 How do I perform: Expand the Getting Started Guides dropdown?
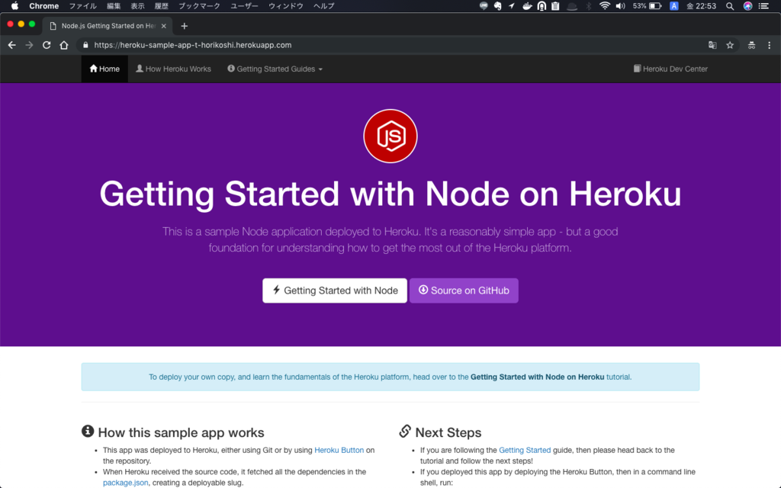coord(275,69)
